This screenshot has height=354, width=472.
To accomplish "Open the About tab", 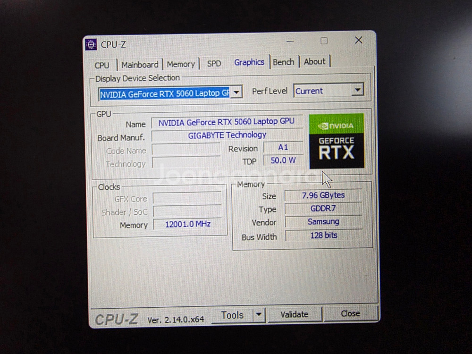I will tap(314, 61).
